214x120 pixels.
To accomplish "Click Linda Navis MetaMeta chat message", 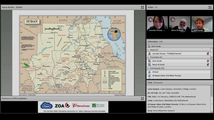I will pos(168,101).
